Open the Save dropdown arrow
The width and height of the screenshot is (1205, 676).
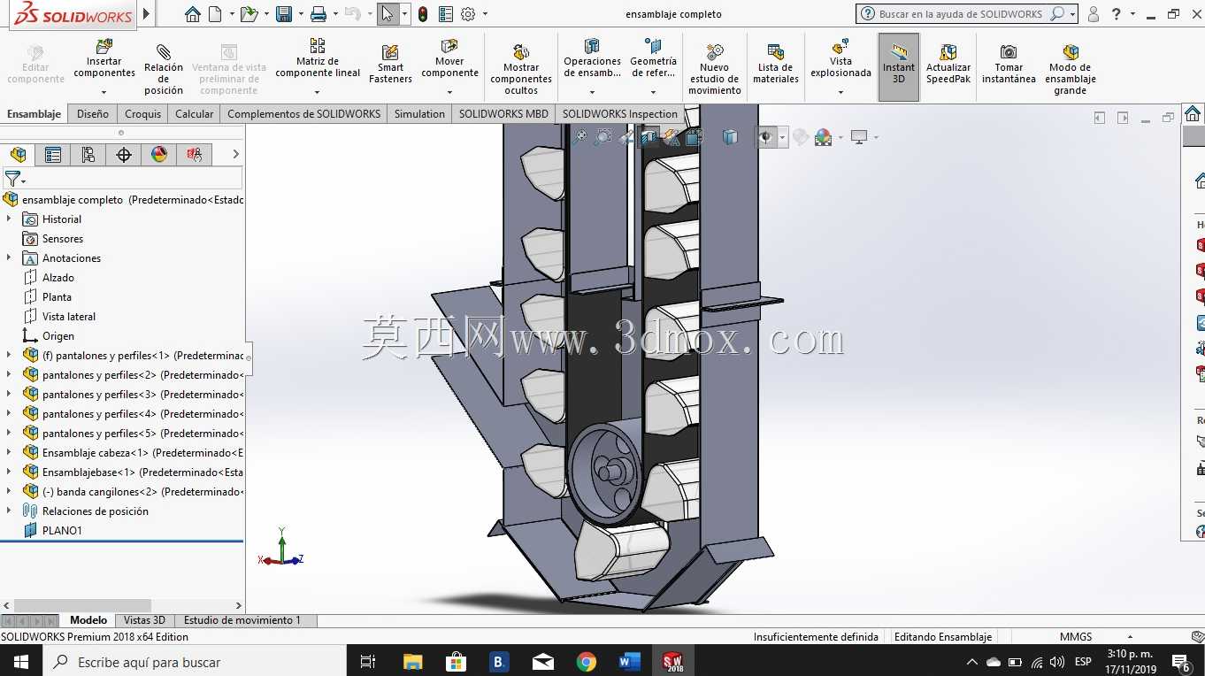[x=301, y=14]
